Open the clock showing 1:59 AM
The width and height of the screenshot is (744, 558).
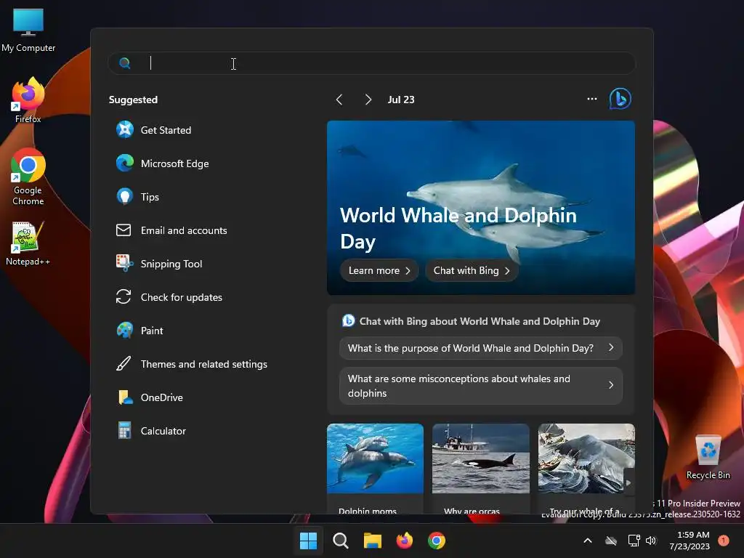coord(690,541)
